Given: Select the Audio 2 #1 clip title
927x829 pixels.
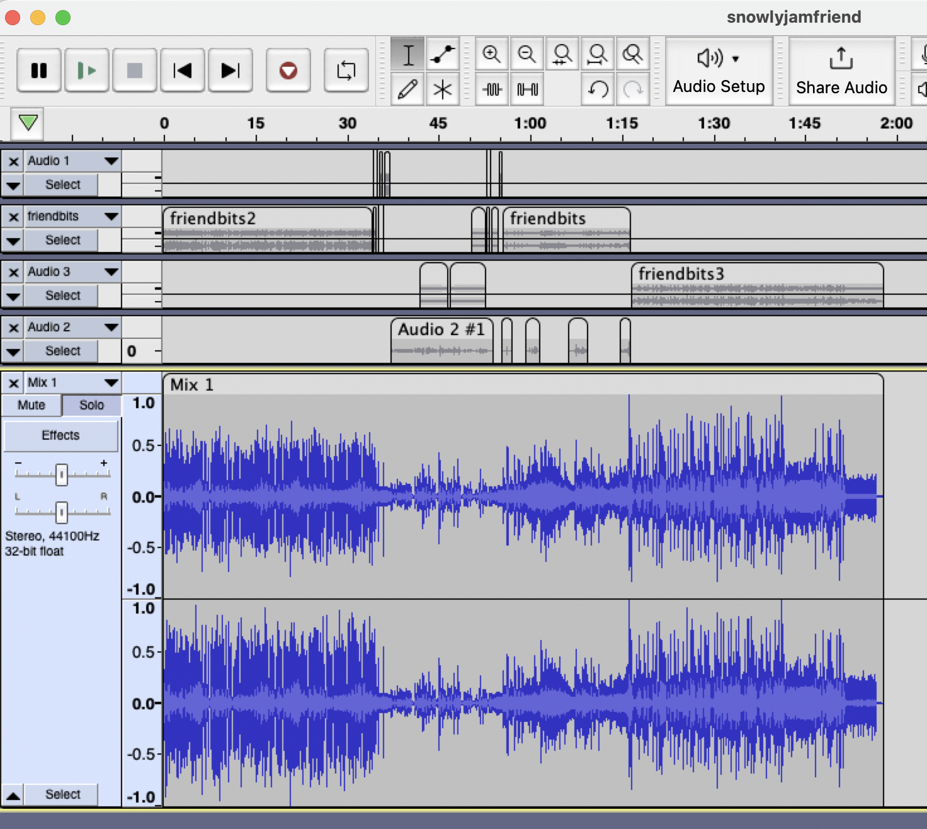Looking at the screenshot, I should tap(441, 329).
